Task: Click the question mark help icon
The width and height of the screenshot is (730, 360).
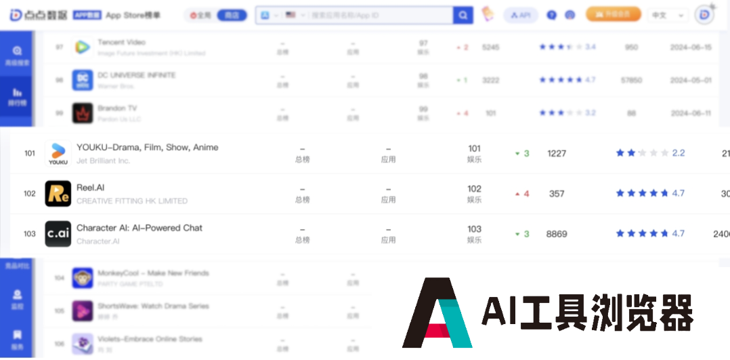Action: (x=552, y=16)
